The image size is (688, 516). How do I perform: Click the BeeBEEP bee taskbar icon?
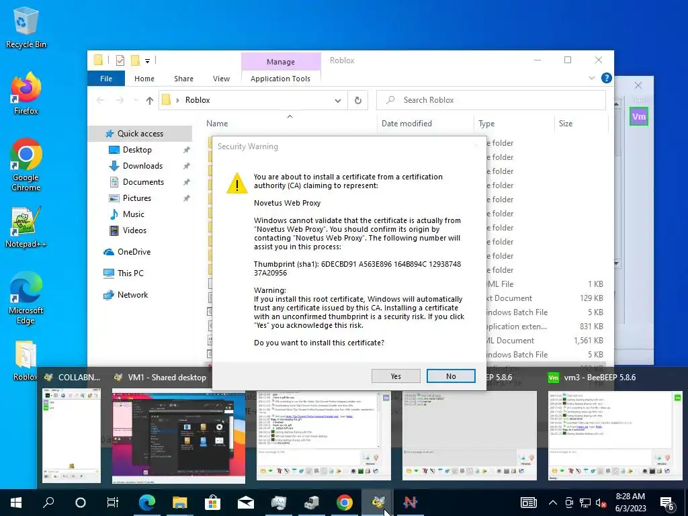(x=378, y=503)
